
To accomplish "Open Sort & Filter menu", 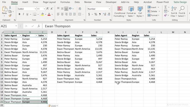I will click(174, 12).
